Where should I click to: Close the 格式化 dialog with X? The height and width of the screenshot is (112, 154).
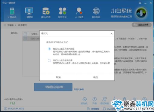pos(111,34)
